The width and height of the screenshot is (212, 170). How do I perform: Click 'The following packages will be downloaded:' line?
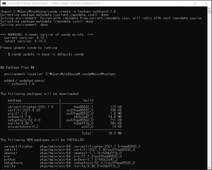pyautogui.click(x=40, y=94)
